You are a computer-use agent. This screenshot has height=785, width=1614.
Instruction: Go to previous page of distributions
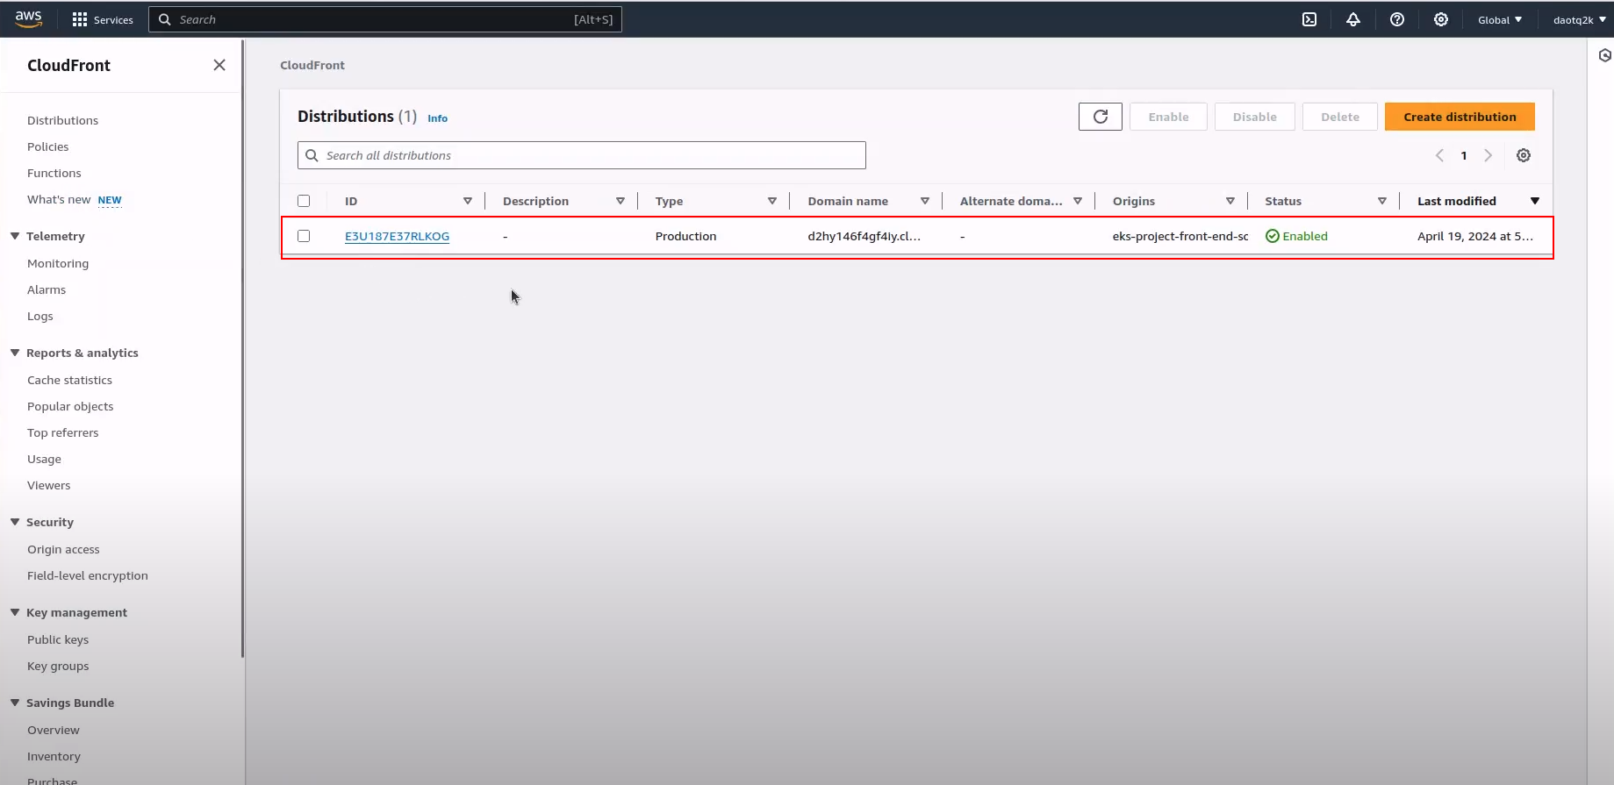pyautogui.click(x=1440, y=155)
